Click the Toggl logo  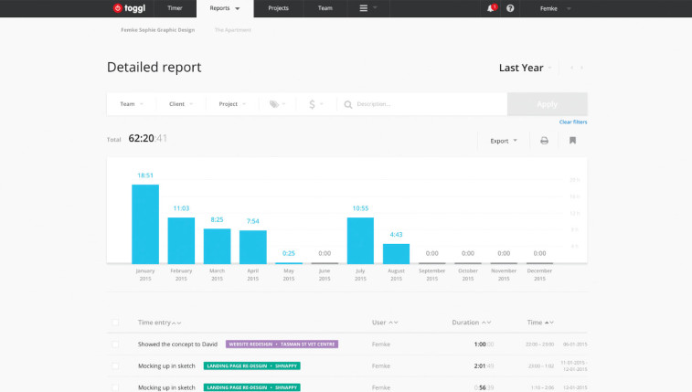pos(128,8)
